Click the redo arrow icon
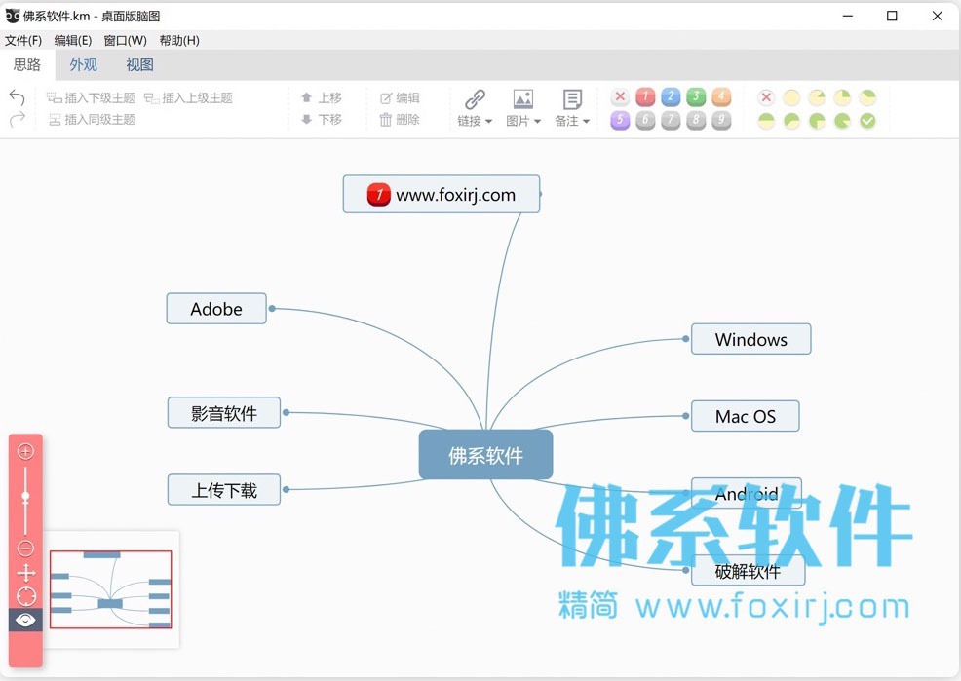This screenshot has width=961, height=681. (x=18, y=119)
